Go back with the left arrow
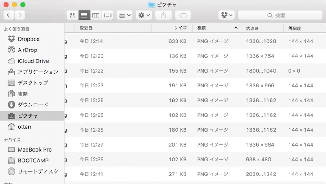Image resolution: width=326 pixels, height=184 pixels. [9, 15]
